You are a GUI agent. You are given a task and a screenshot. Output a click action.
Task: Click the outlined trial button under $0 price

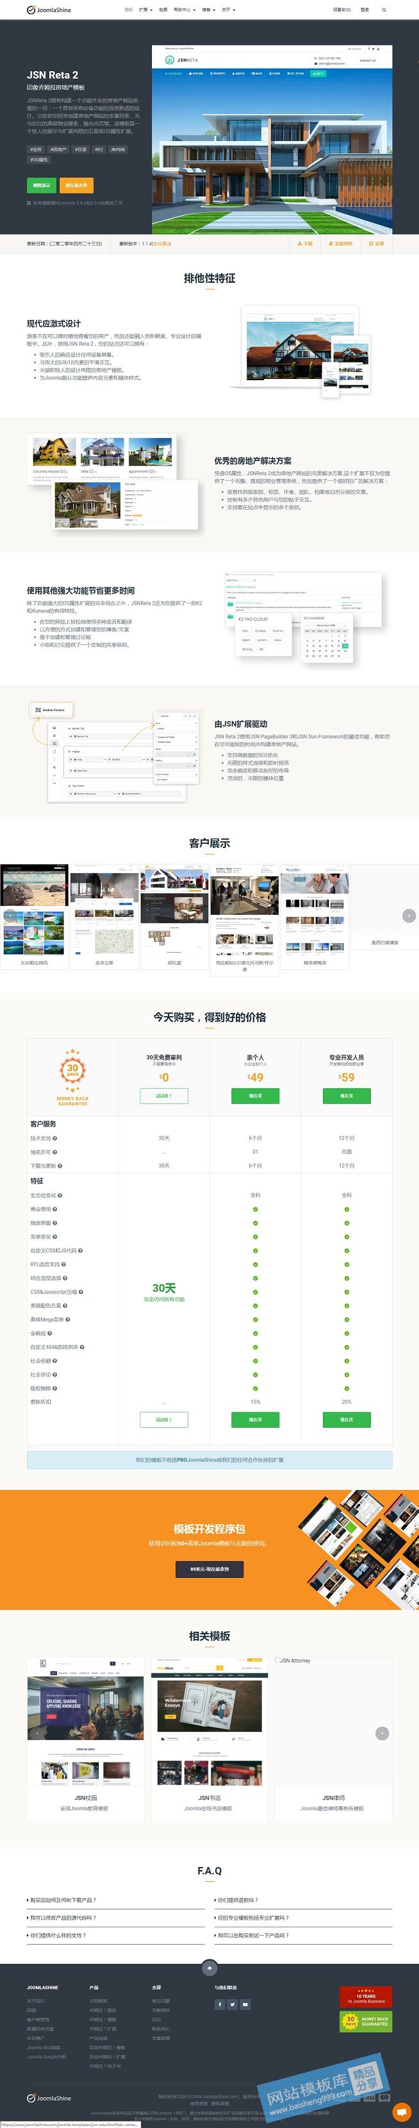pos(164,1095)
